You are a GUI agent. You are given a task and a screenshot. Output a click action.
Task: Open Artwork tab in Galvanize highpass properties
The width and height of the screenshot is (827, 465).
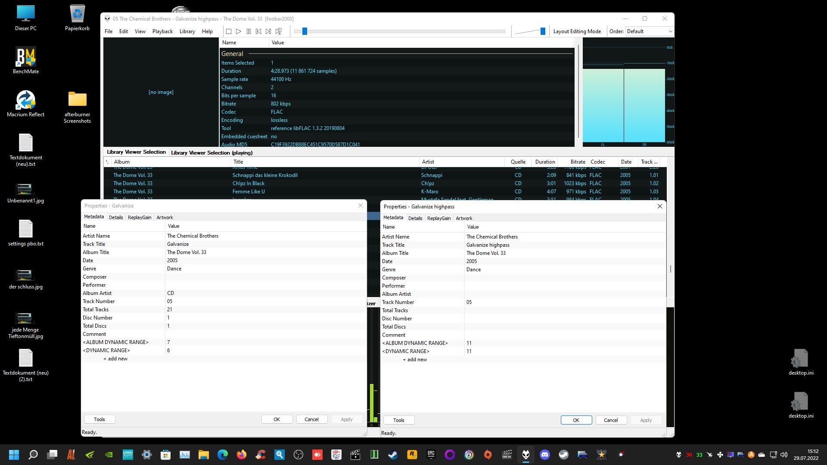coord(464,218)
